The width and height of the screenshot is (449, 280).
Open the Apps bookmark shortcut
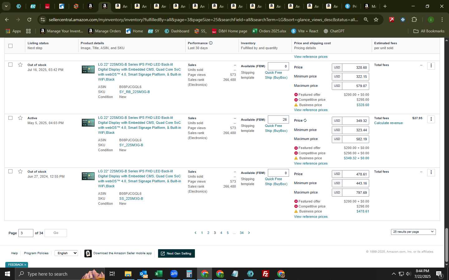[x=13, y=31]
